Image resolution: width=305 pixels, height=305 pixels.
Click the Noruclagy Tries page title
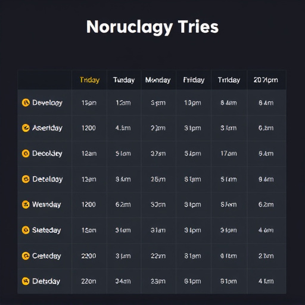[152, 27]
